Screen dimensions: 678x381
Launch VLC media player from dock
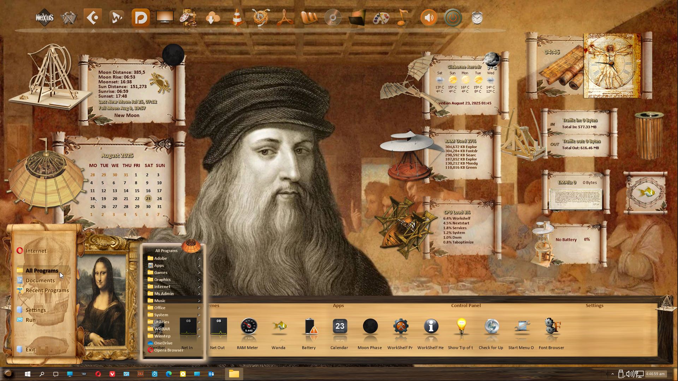click(237, 18)
